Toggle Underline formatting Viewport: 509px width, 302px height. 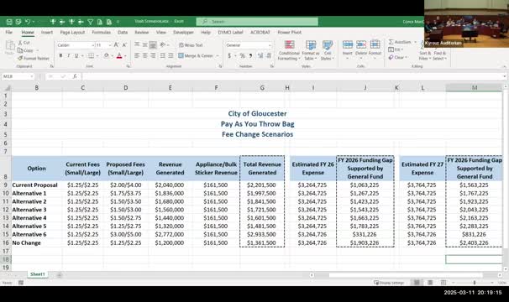coord(76,56)
